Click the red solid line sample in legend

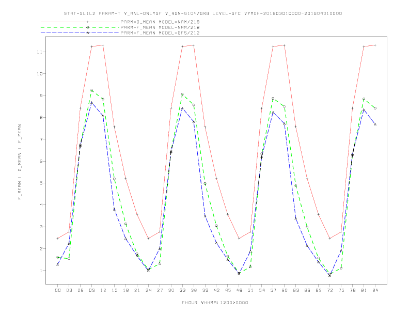[x=80, y=22]
